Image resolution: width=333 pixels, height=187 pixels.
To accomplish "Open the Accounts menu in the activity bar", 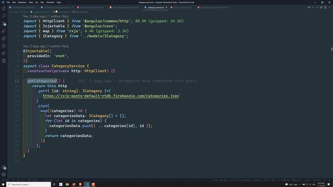I will (x=4, y=167).
